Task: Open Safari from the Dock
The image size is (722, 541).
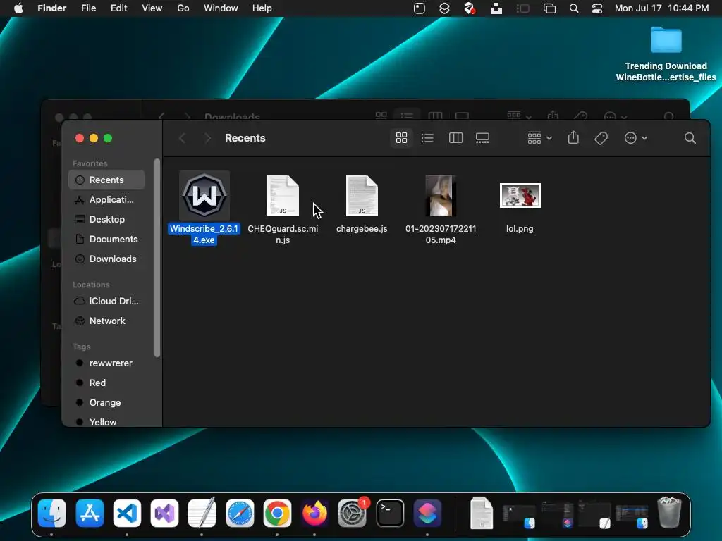Action: (240, 513)
